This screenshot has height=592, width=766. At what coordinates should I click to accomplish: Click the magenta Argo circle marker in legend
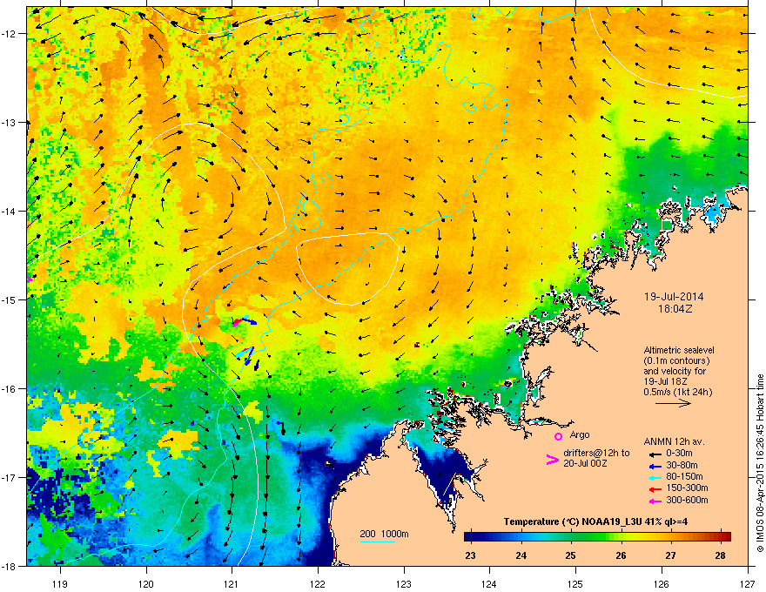(x=558, y=436)
